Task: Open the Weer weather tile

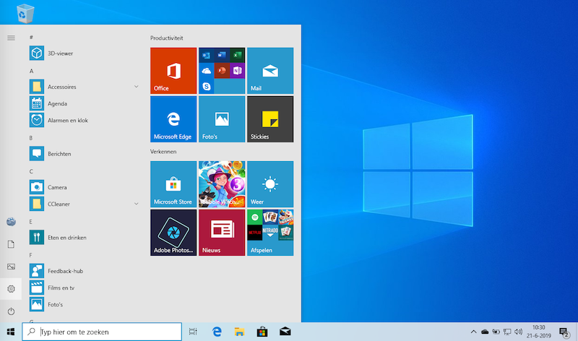Action: (x=270, y=184)
